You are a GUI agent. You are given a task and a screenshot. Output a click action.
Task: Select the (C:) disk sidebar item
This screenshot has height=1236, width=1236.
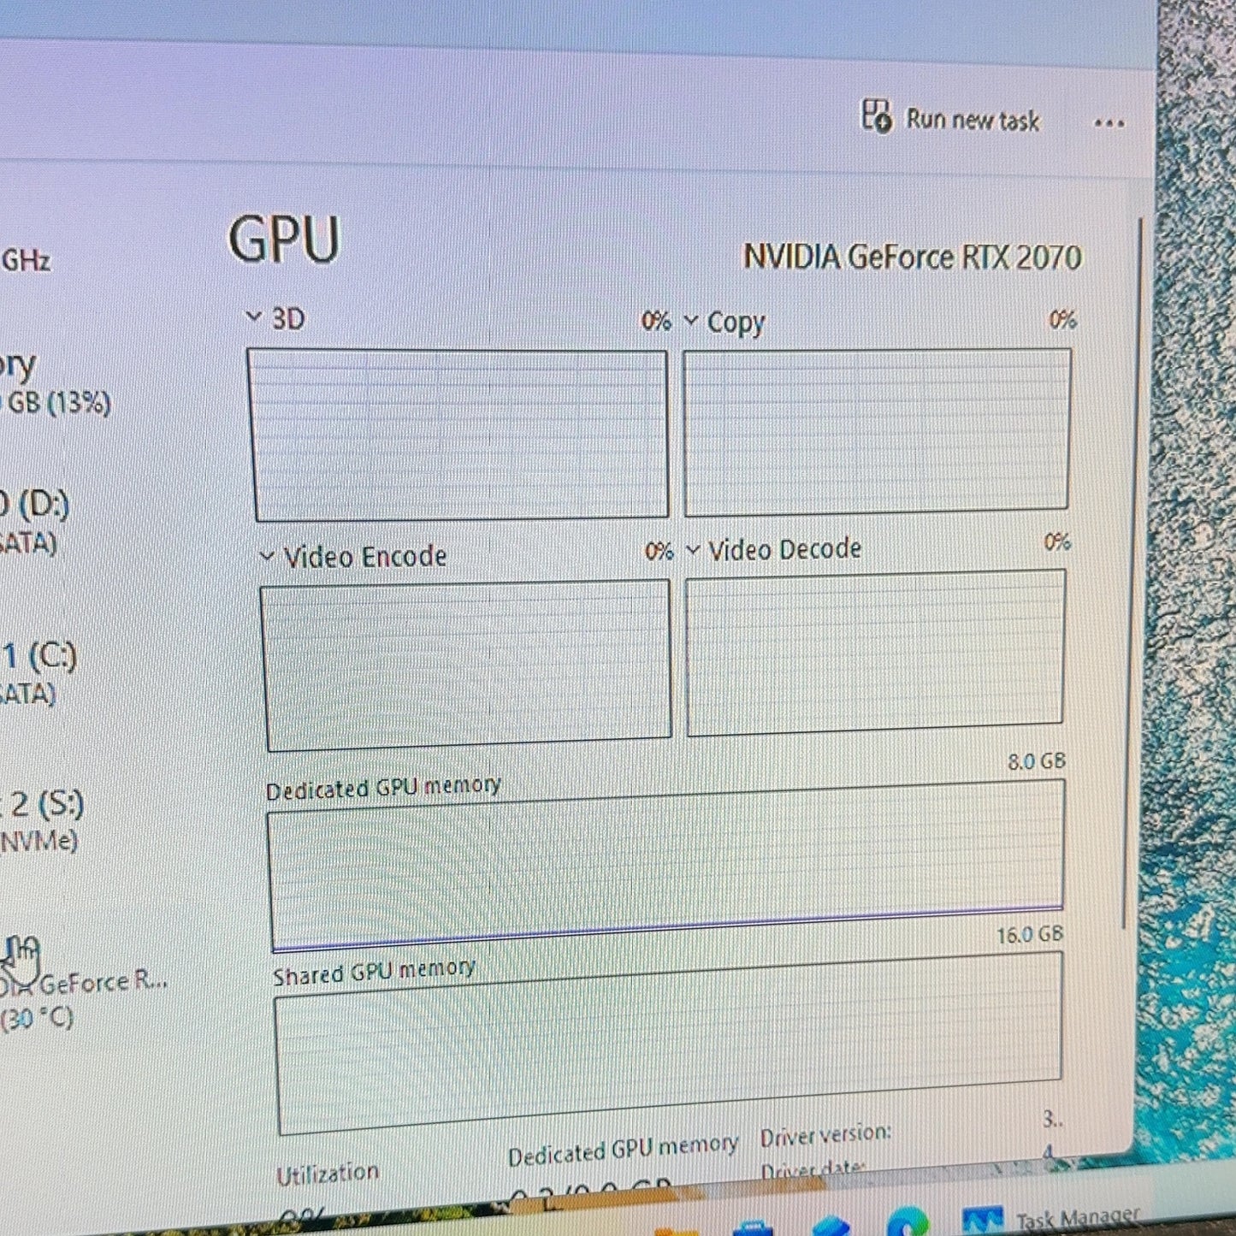click(39, 674)
